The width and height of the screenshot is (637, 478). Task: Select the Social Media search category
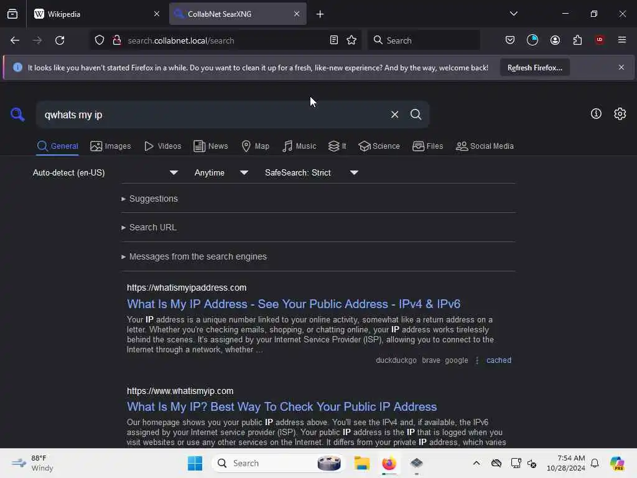485,146
